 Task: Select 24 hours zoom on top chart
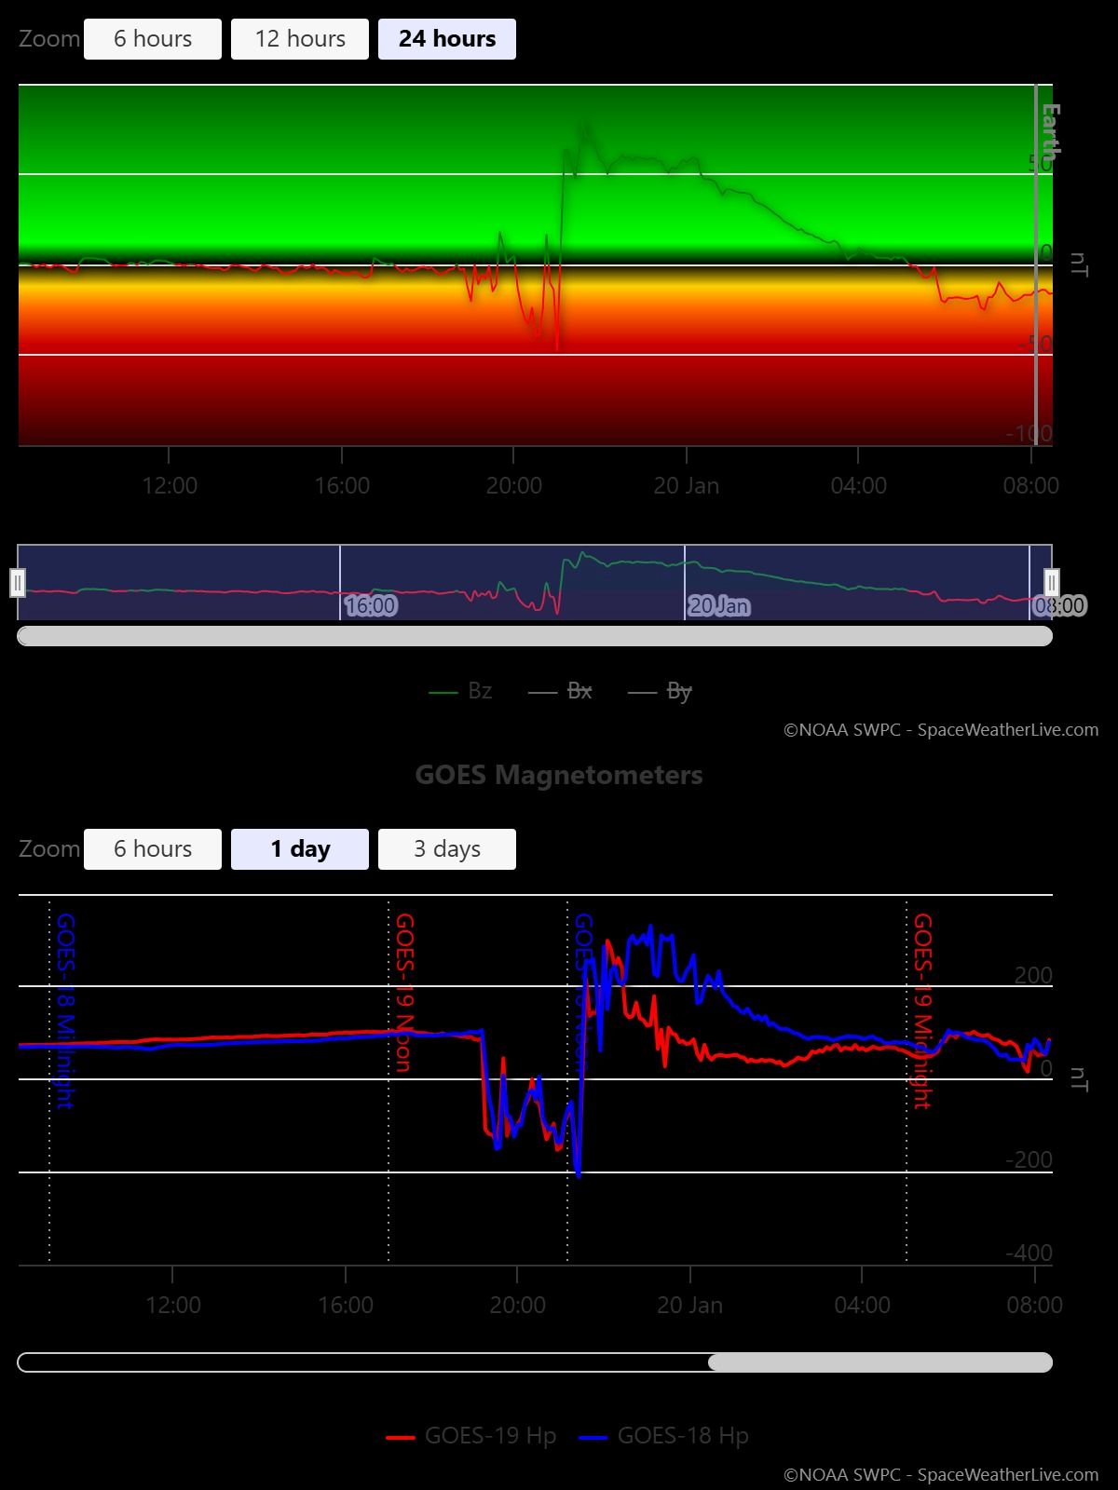pos(447,39)
